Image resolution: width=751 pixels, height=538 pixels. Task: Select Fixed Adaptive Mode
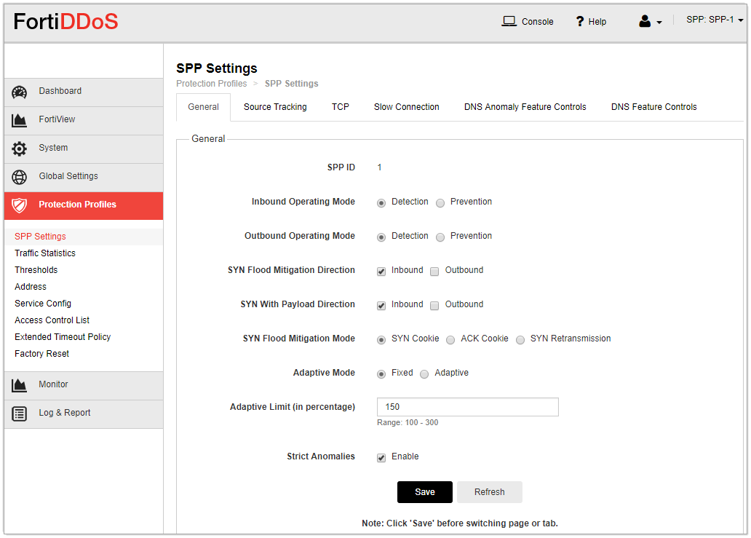point(381,374)
